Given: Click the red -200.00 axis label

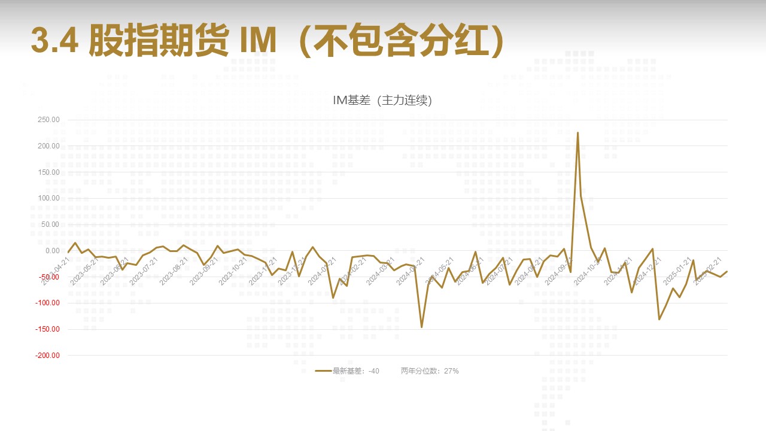Looking at the screenshot, I should (x=47, y=356).
